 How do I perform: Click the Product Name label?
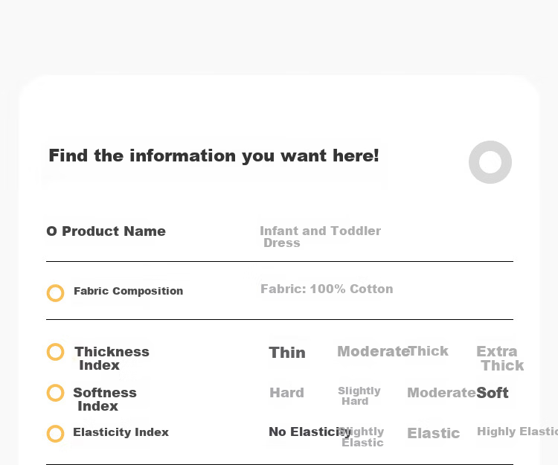pyautogui.click(x=114, y=231)
